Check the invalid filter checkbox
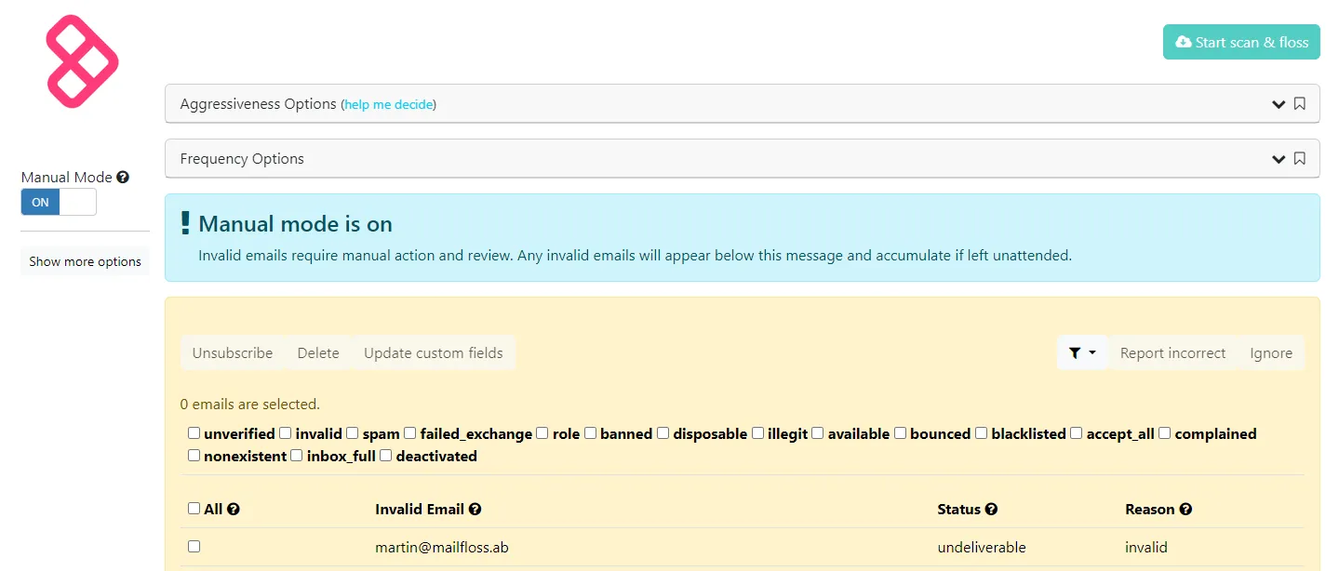1339x571 pixels. click(x=286, y=432)
